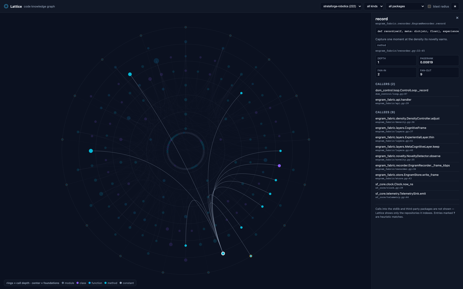
Task: Select callee MetaCognitiveLayer.keep
Action: pyautogui.click(x=417, y=148)
